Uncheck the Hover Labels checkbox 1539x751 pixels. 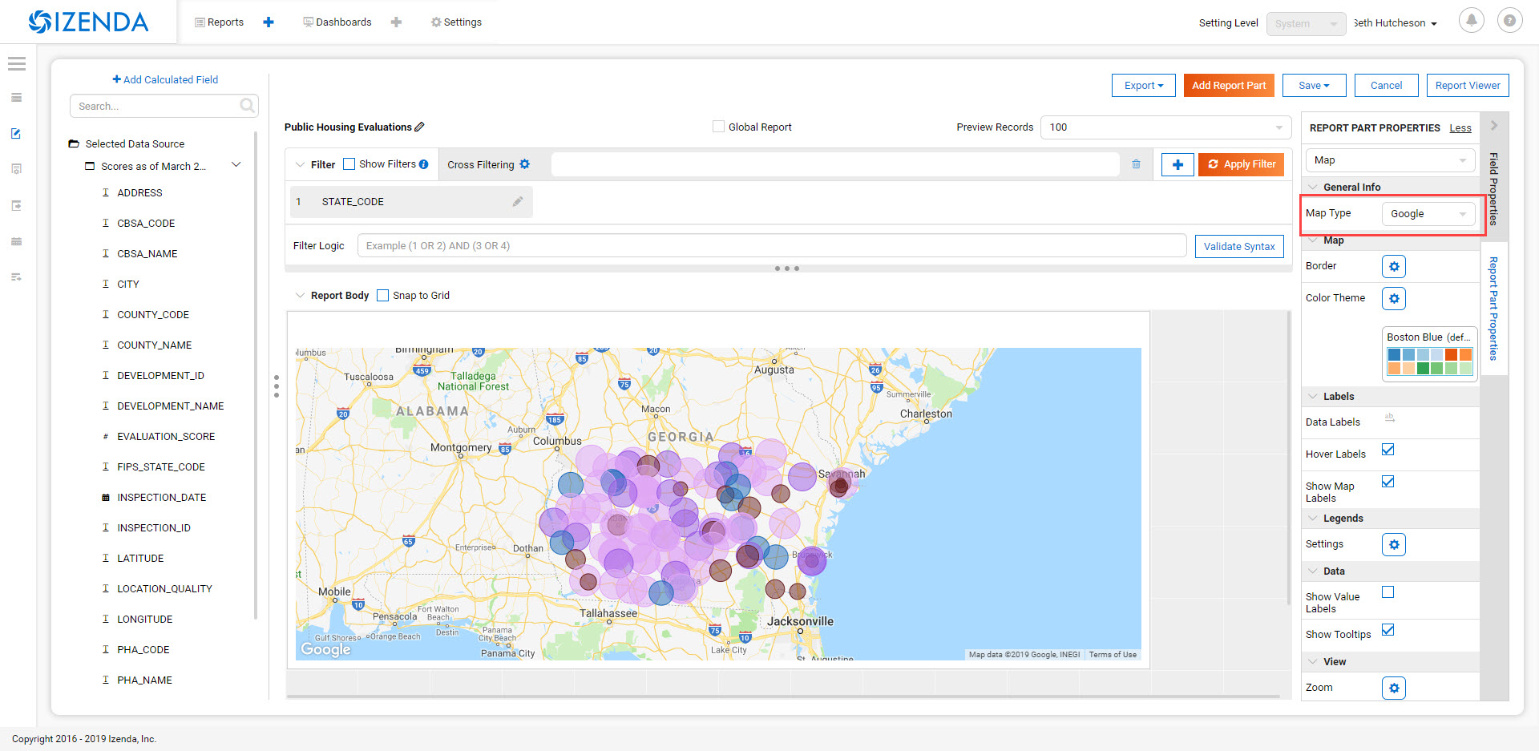point(1388,450)
